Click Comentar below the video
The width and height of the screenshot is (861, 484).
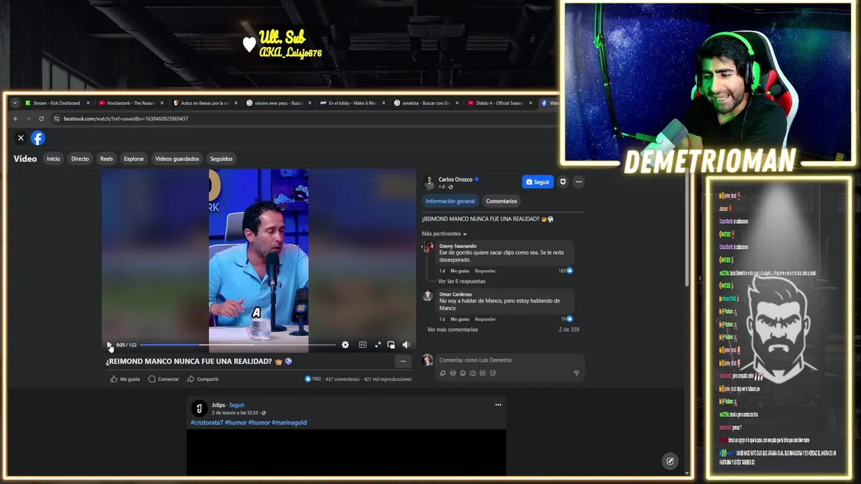163,379
